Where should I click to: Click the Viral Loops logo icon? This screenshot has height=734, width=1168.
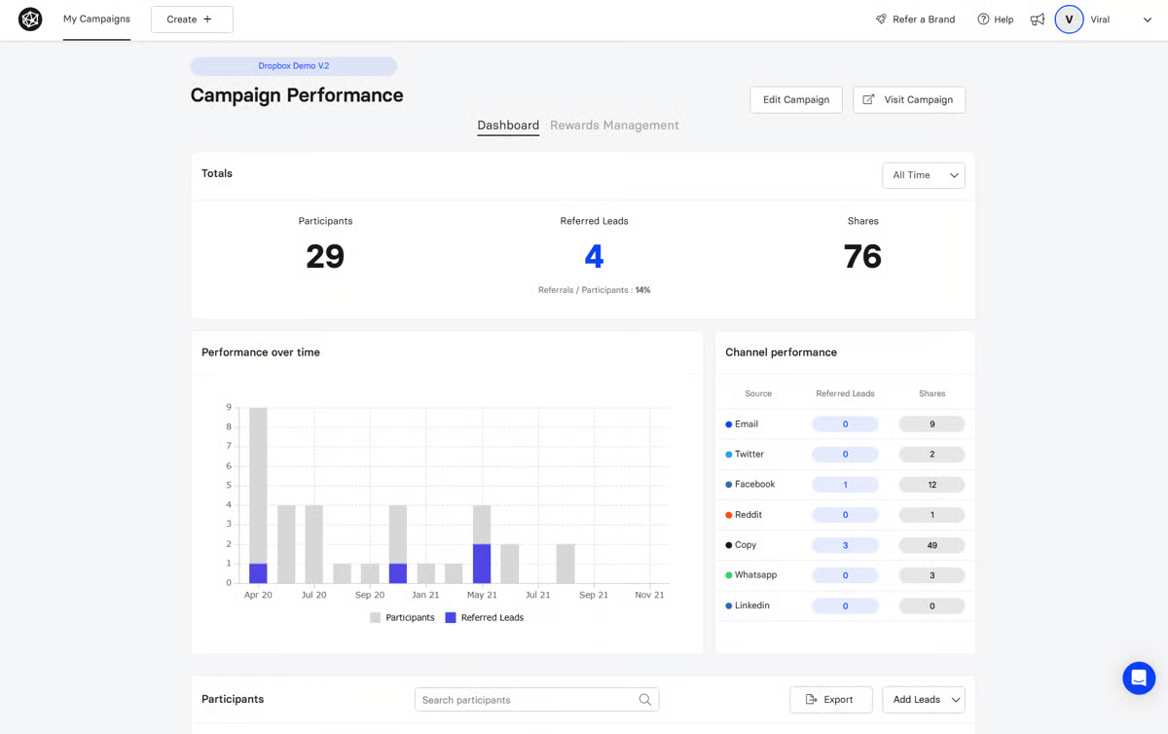pos(30,19)
